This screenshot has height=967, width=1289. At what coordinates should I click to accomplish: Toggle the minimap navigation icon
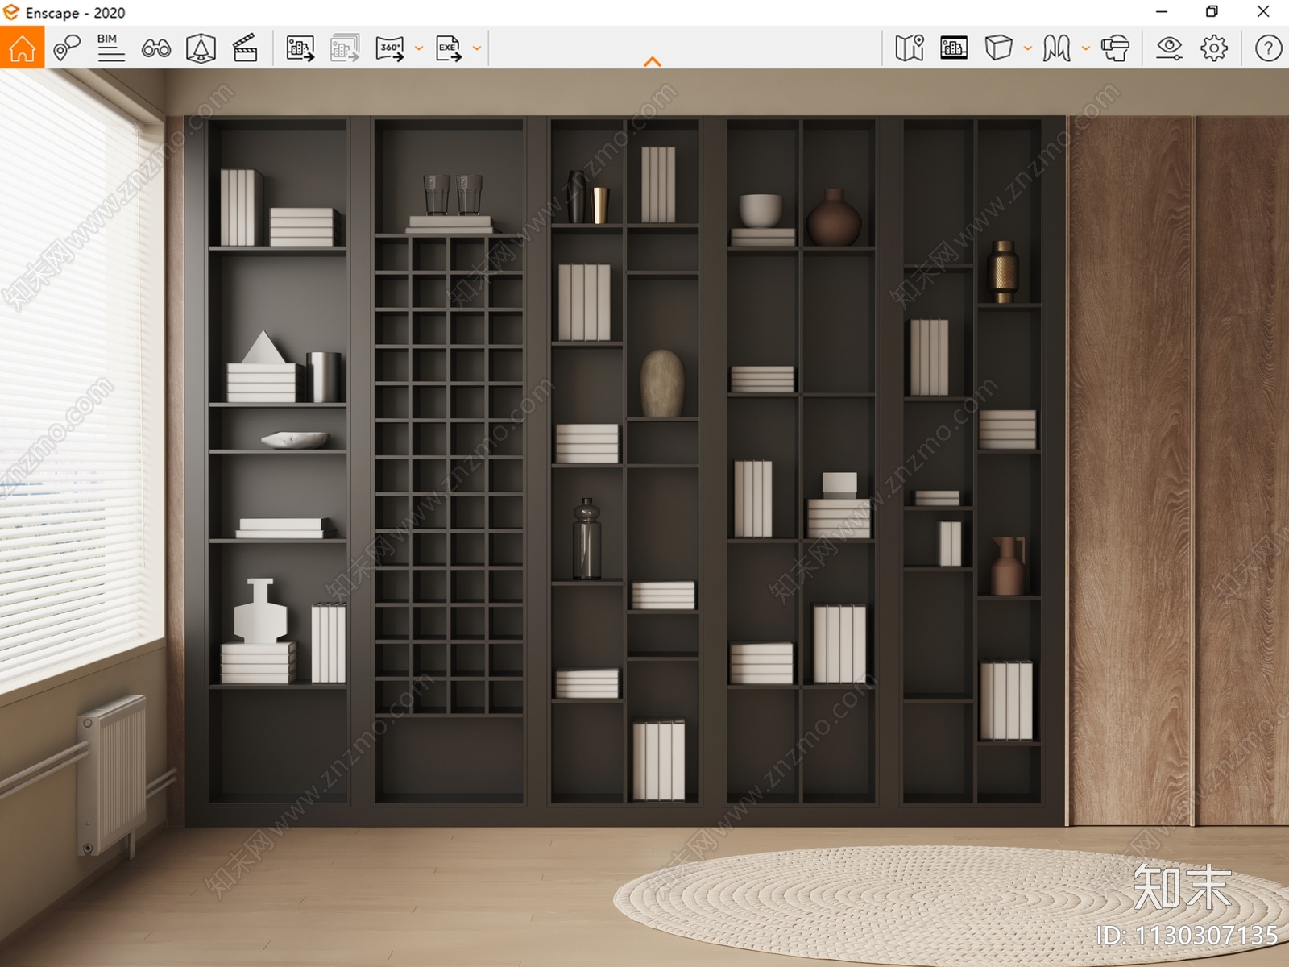tap(910, 48)
